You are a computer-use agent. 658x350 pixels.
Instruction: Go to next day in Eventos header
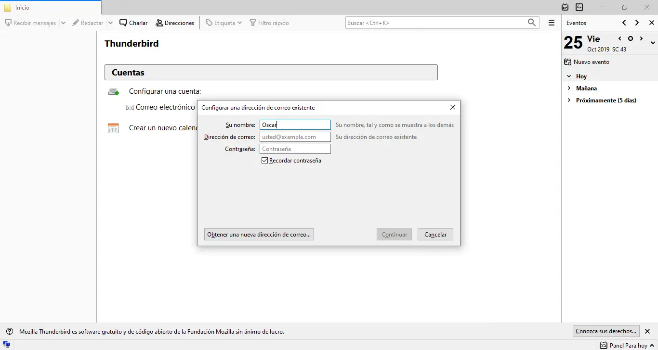click(x=637, y=23)
